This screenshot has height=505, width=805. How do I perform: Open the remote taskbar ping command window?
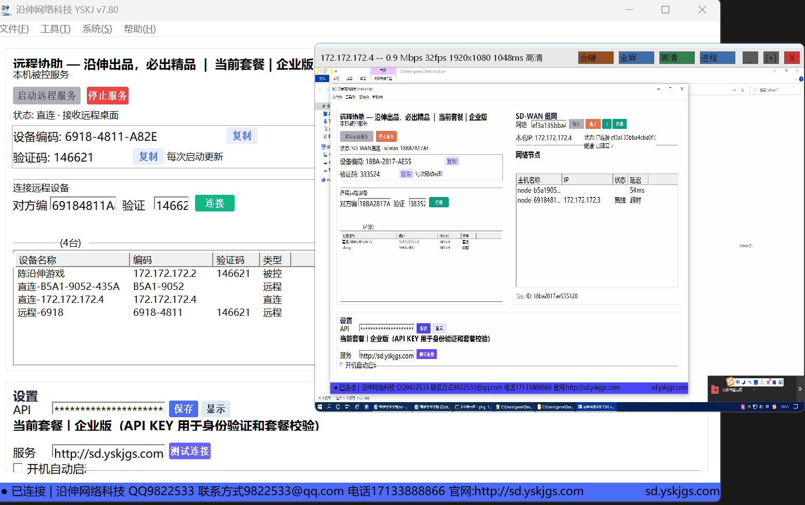[473, 407]
